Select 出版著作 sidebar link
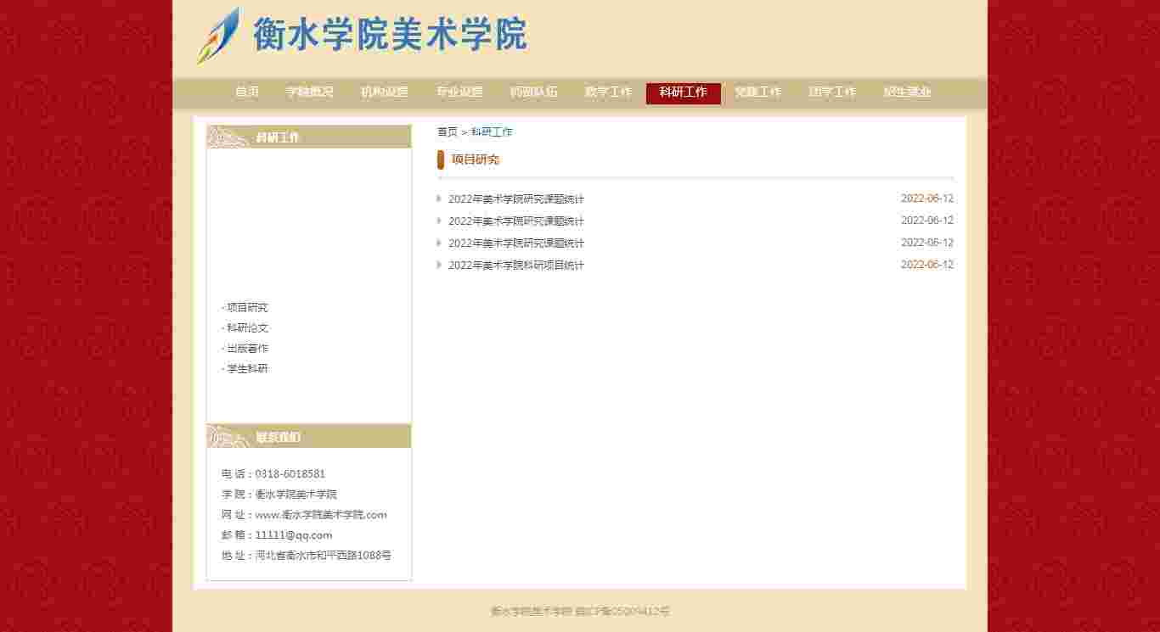The width and height of the screenshot is (1160, 632). pyautogui.click(x=247, y=348)
